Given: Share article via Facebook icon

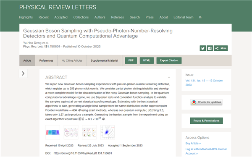Looking at the screenshot, I should pyautogui.click(x=210, y=48).
